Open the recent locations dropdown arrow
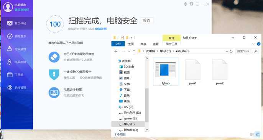The image size is (263, 140). (129, 51)
